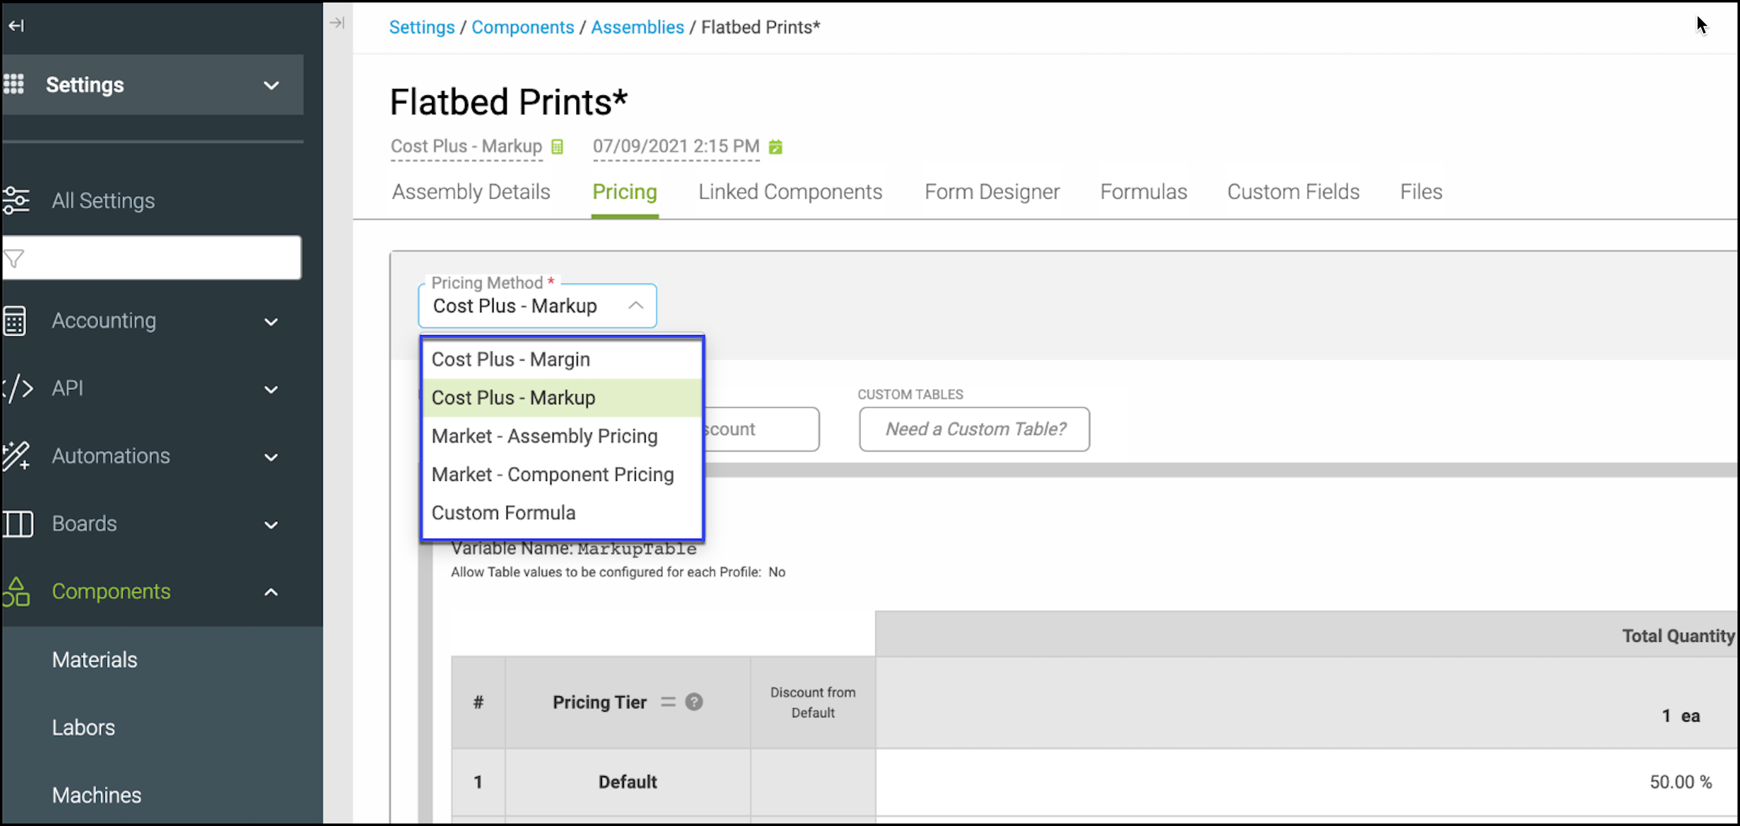Click the All Settings sliders icon
The image size is (1740, 826).
click(16, 201)
